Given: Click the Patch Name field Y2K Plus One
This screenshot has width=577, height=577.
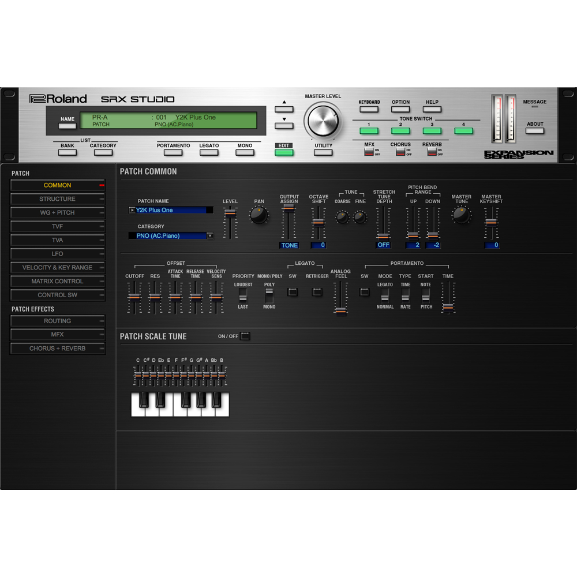Looking at the screenshot, I should point(171,210).
